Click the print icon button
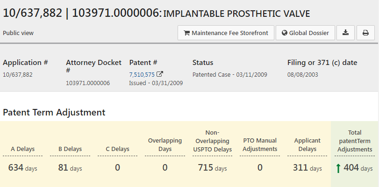Screen dimensions: 379x187 pos(365,33)
